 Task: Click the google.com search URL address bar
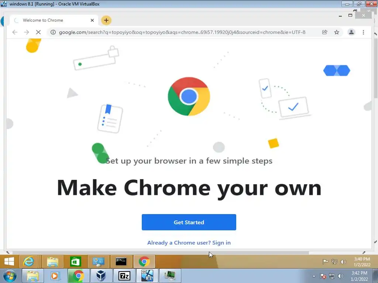[x=182, y=32]
